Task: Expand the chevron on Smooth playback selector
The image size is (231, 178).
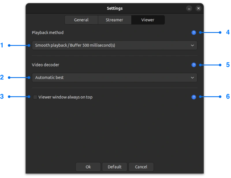Action: (192, 45)
